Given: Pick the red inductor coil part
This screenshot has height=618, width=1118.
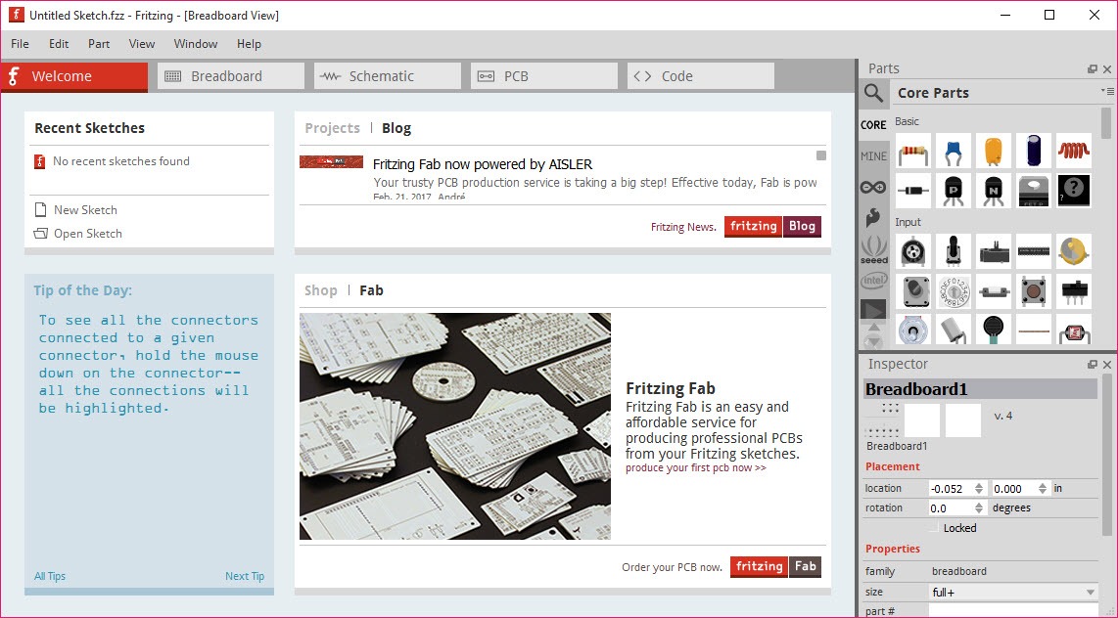Looking at the screenshot, I should (x=1073, y=151).
